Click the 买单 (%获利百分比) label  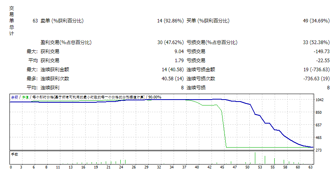tap(208, 21)
